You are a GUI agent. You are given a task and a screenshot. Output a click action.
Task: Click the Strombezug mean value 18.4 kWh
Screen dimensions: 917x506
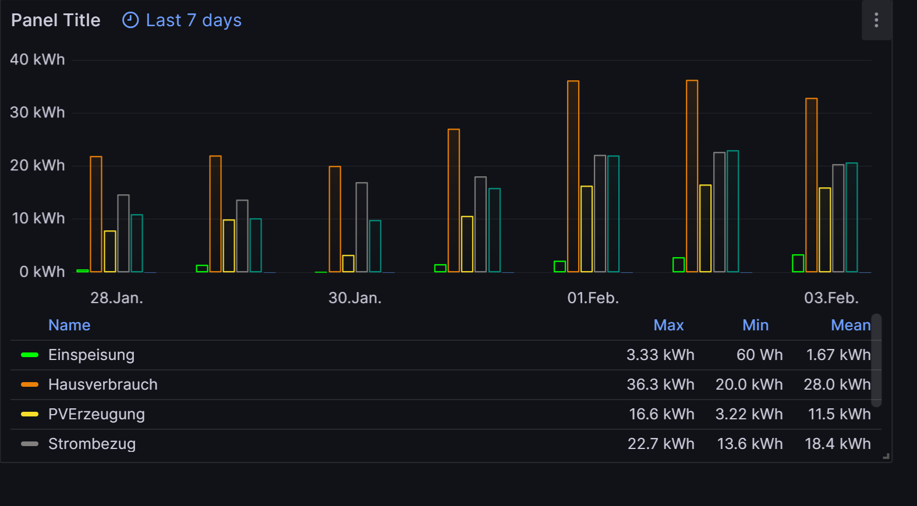838,444
